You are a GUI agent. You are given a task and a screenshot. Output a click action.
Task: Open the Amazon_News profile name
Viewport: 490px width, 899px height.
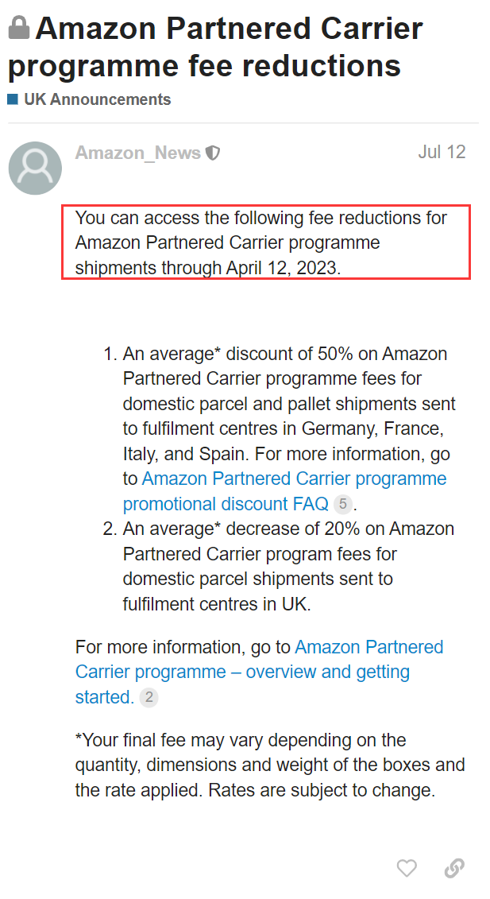pyautogui.click(x=138, y=153)
